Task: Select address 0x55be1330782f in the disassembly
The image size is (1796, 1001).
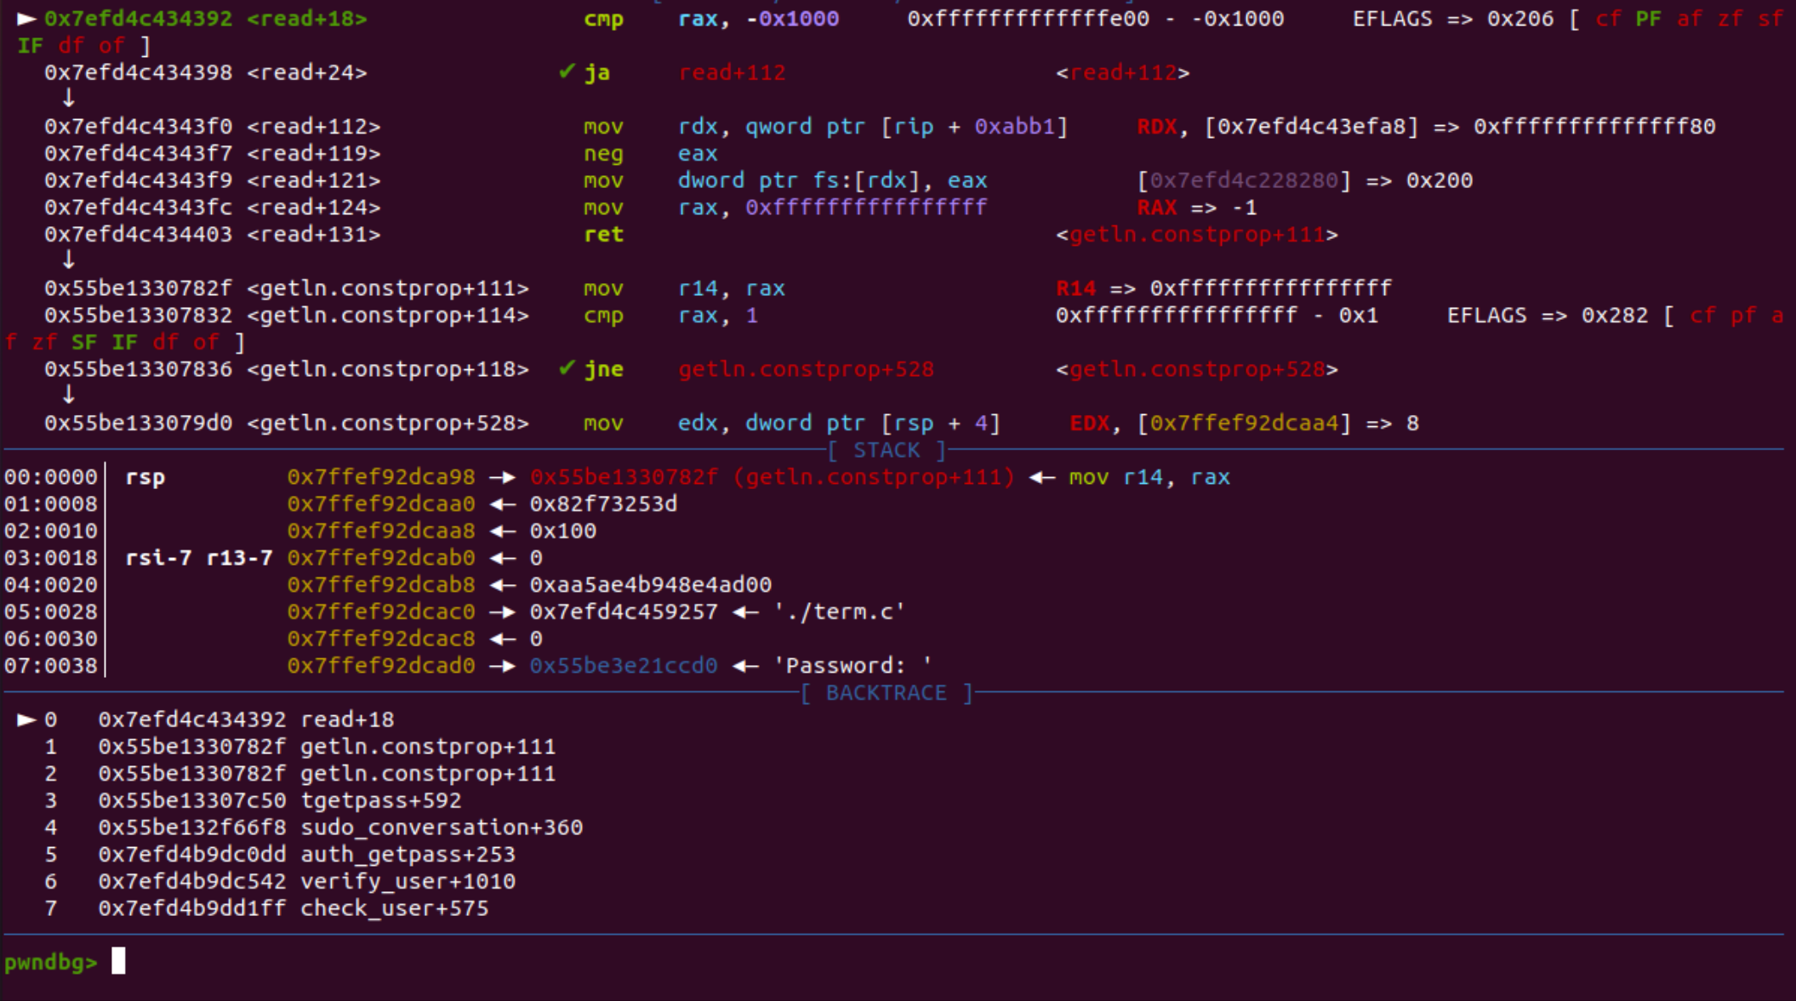Action: [x=138, y=288]
